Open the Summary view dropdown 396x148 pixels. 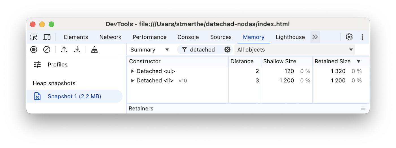[x=150, y=50]
